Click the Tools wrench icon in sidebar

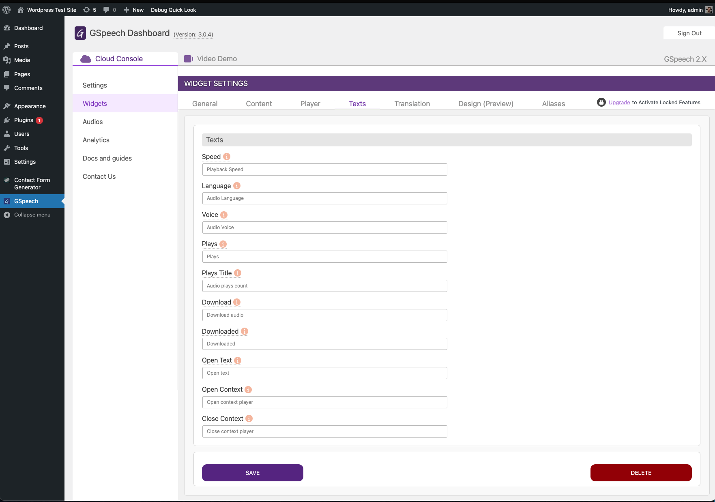[7, 148]
